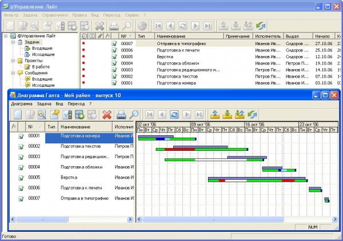Click the sort arrow on main № column

pos(130,37)
